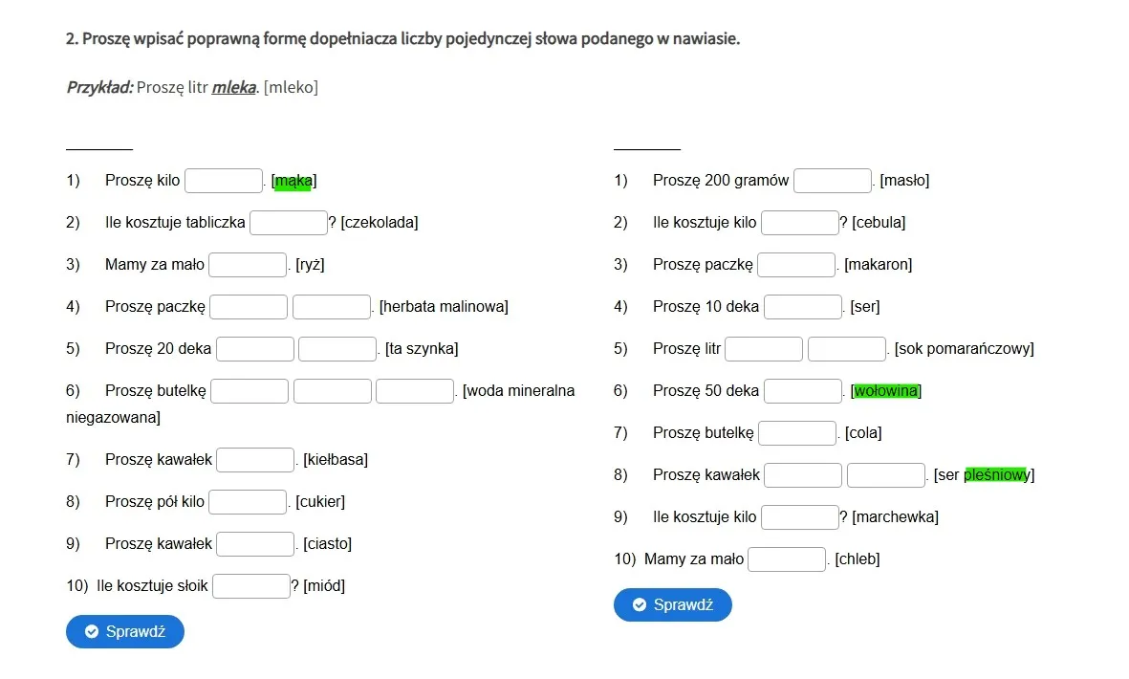Viewport: 1129px width, 679px height.
Task: Click the input field for [mąka]
Action: click(x=224, y=181)
